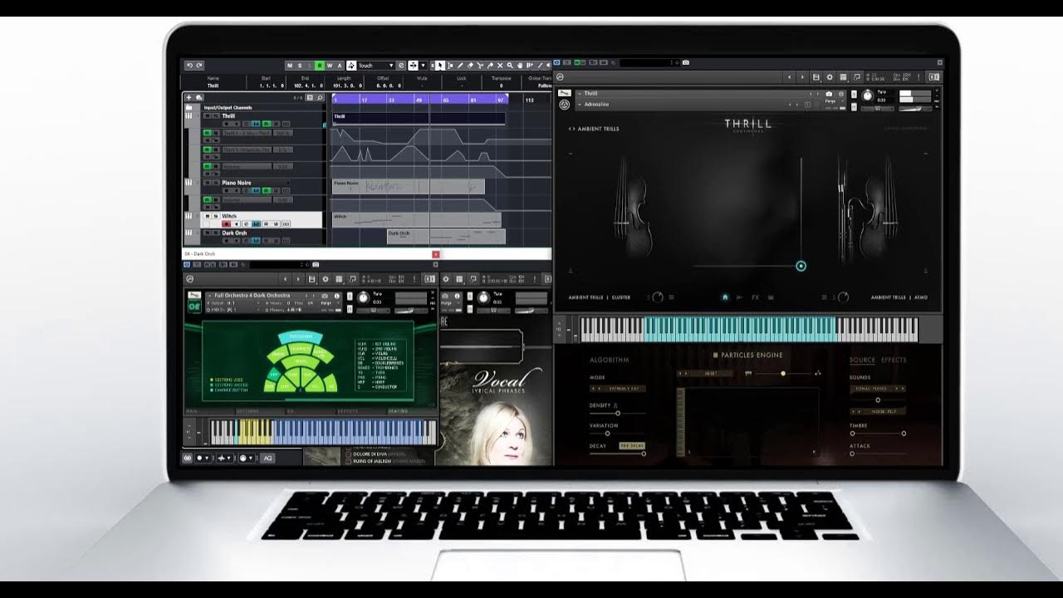This screenshot has width=1063, height=598.
Task: Take Thrill instrument snapshot camera icon
Action: [829, 94]
